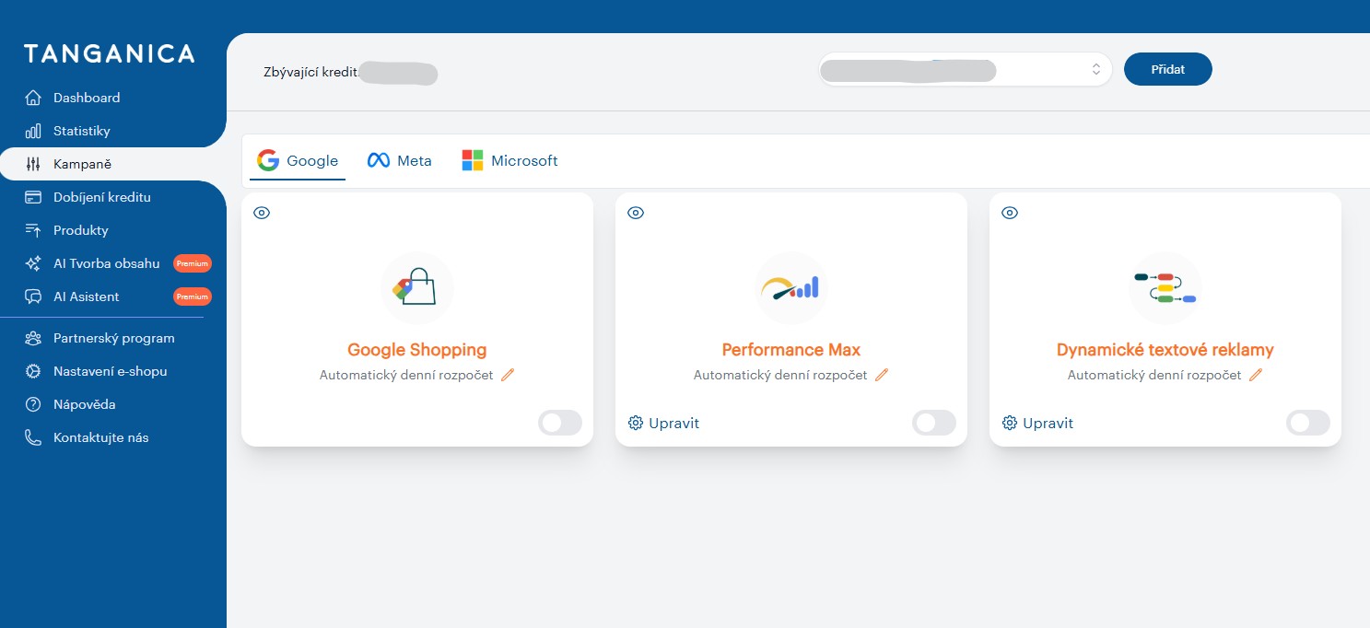This screenshot has width=1370, height=628.
Task: Click the Nápověda question mark icon
Action: (x=33, y=404)
